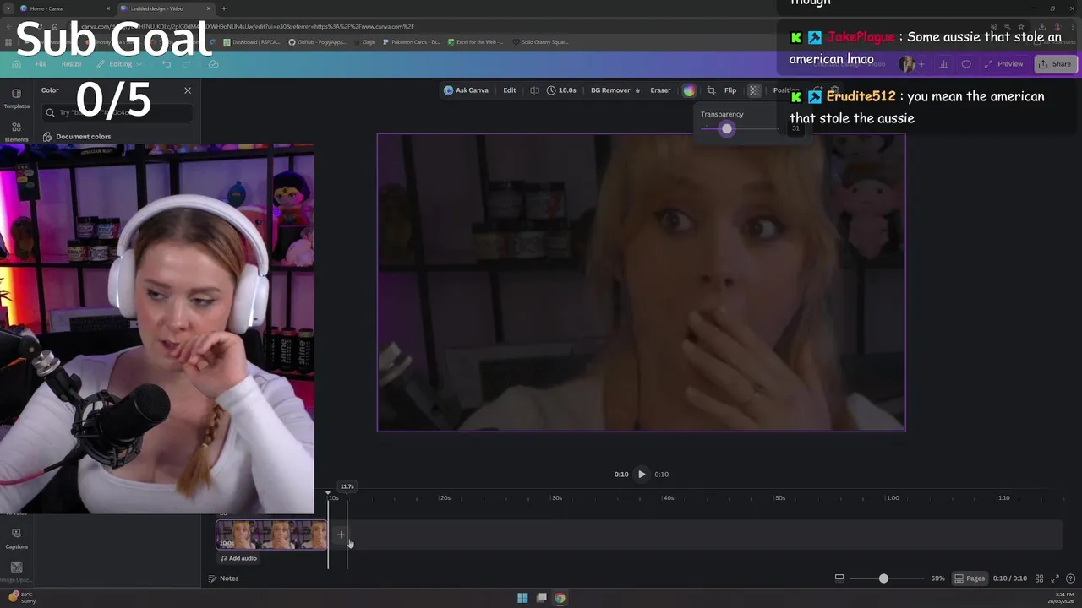The width and height of the screenshot is (1082, 608).
Task: Edit the transparency value box
Action: [795, 128]
